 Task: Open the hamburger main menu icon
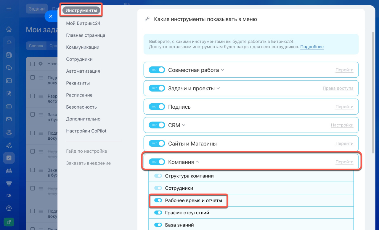click(x=9, y=9)
